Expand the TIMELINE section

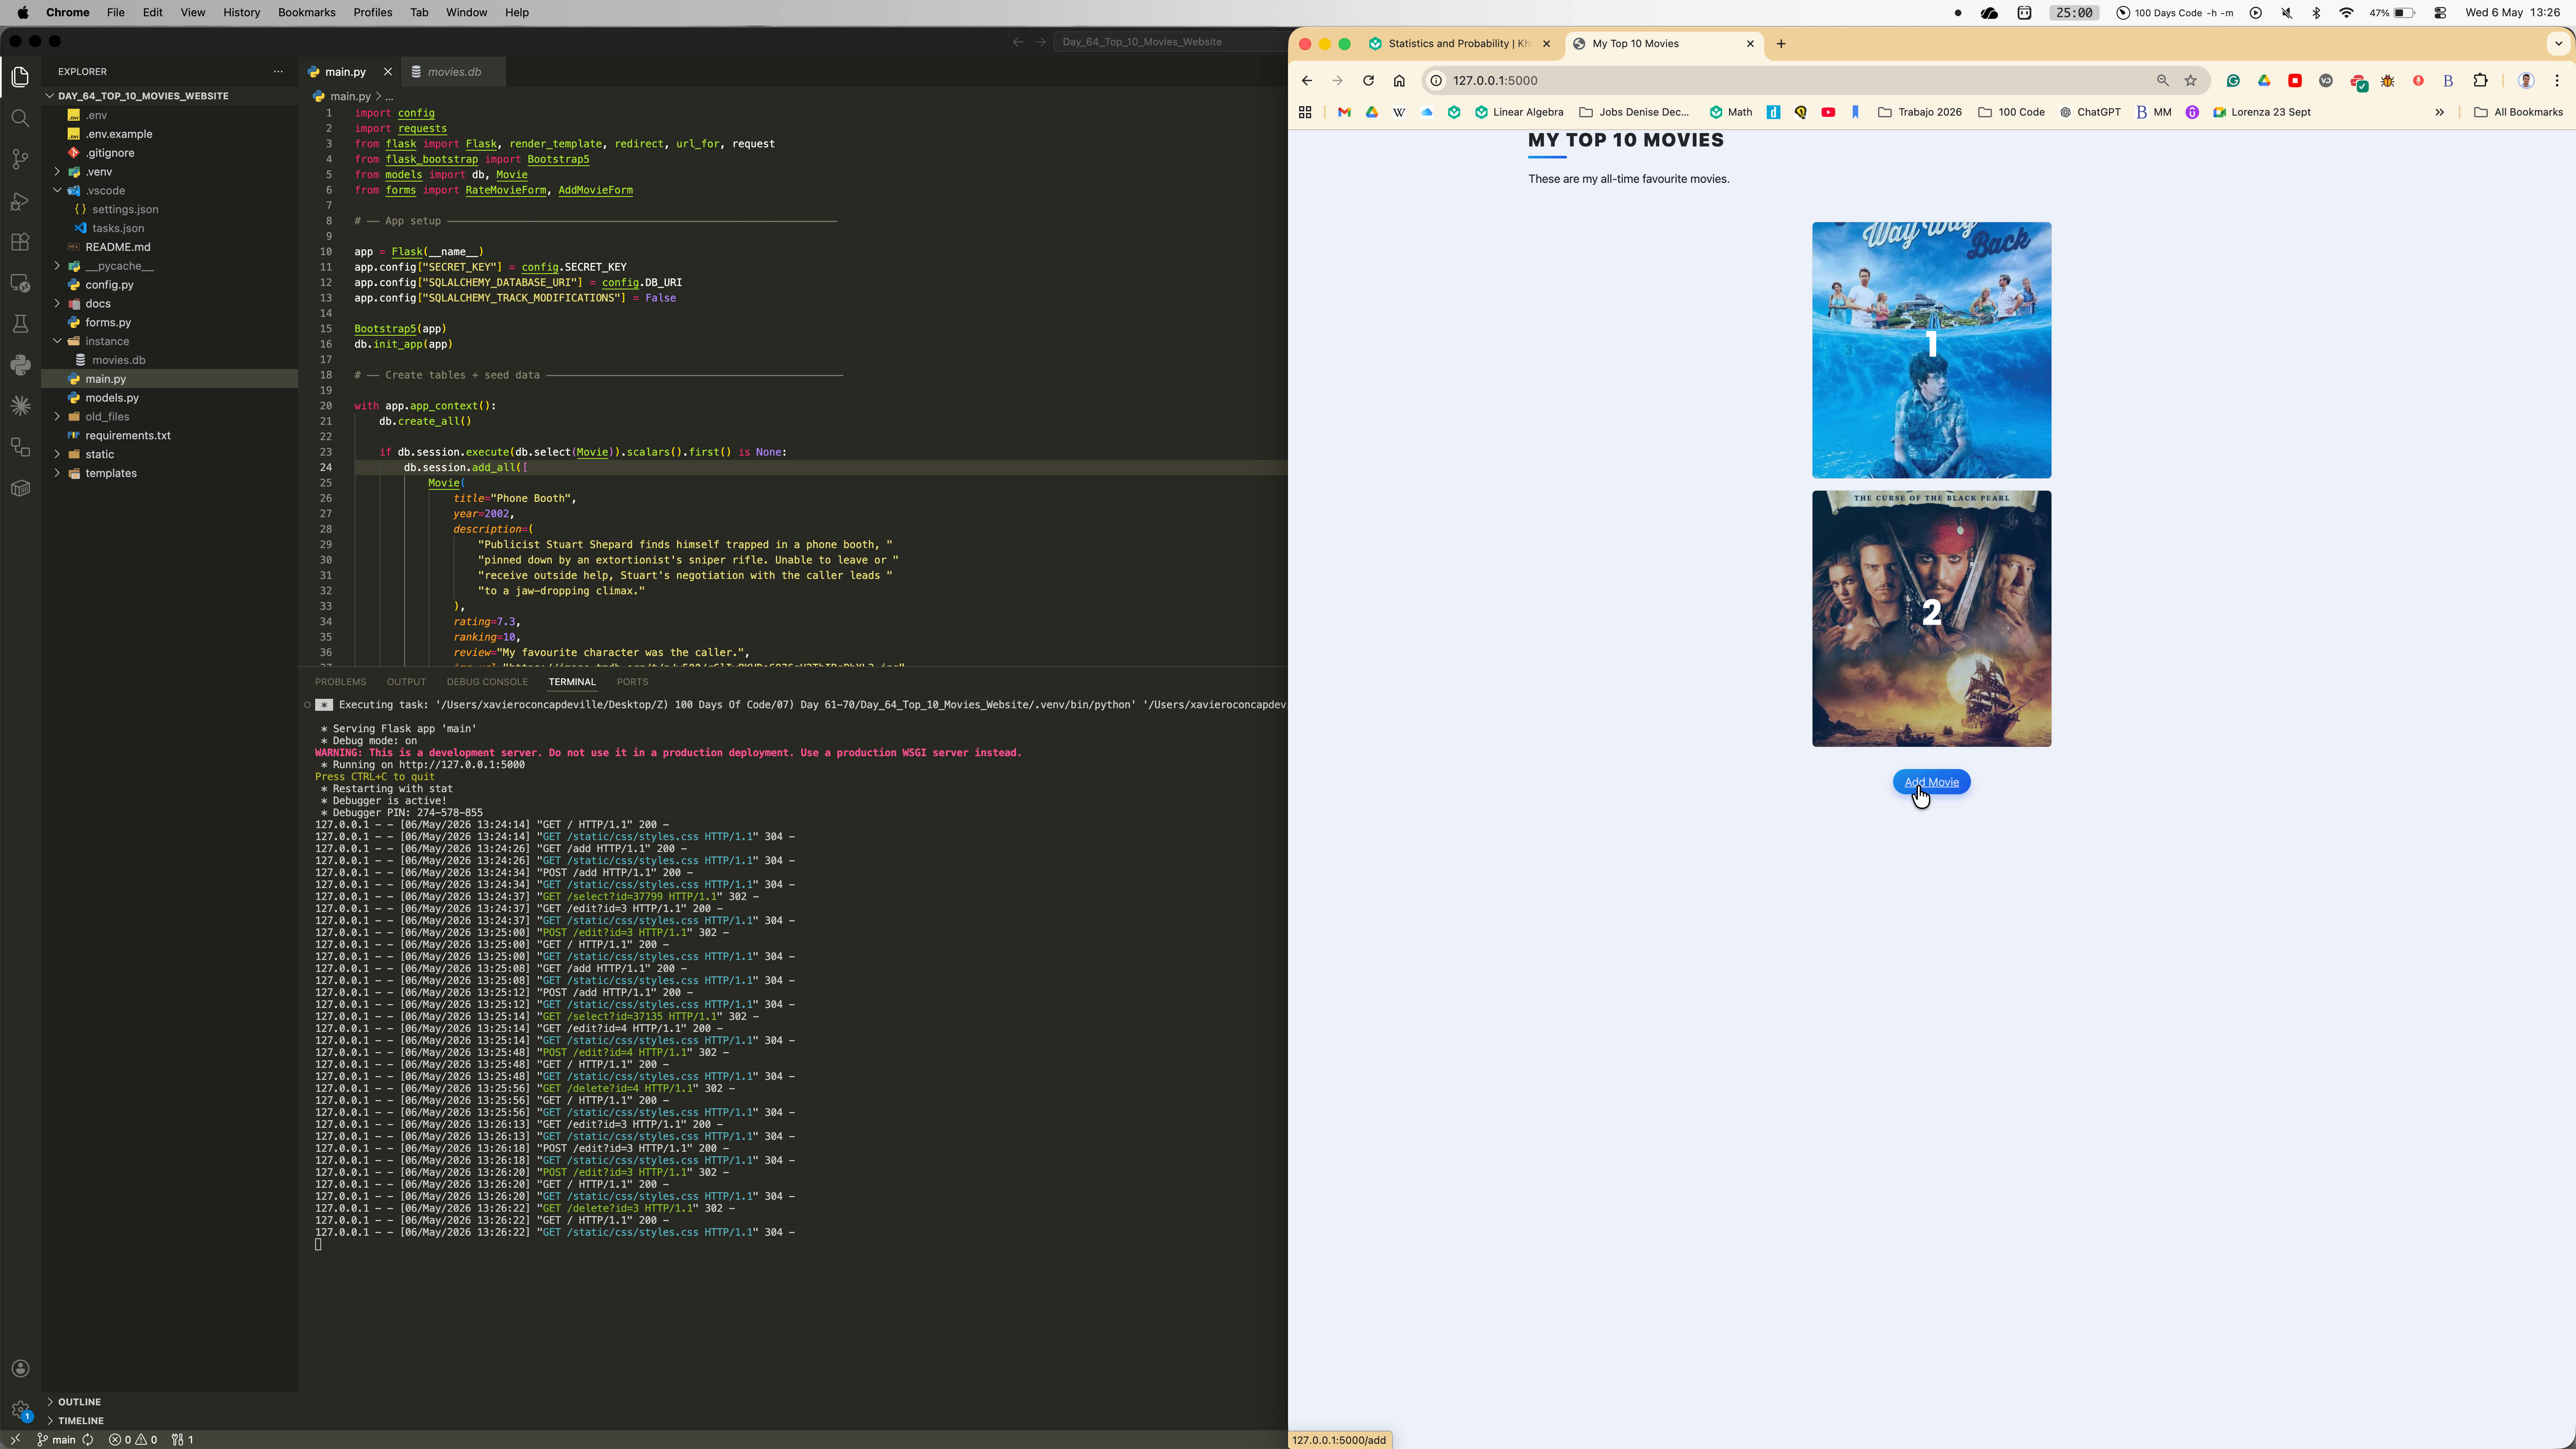tap(80, 1421)
